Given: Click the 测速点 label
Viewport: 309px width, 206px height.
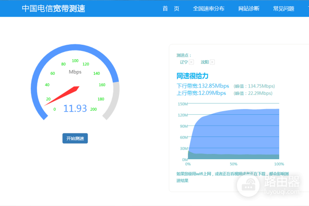Looking at the screenshot, I should point(183,56).
